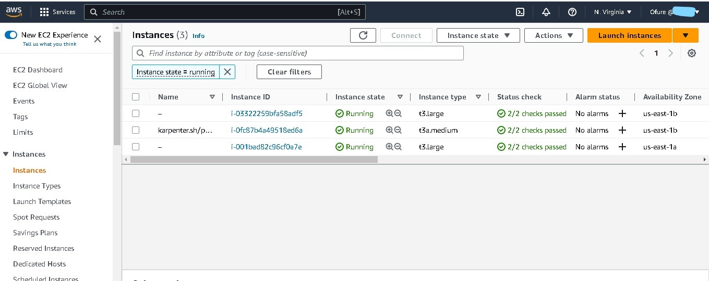
Task: Open the help question mark icon
Action: click(572, 12)
